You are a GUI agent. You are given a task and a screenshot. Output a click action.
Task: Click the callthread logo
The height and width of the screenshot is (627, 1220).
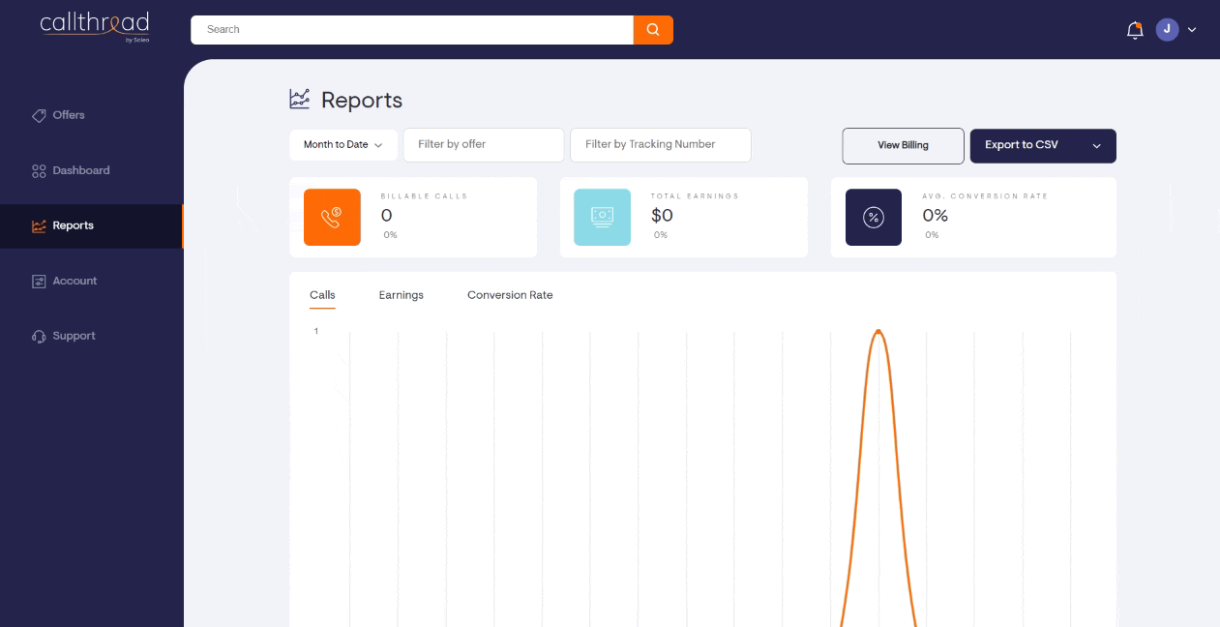95,27
